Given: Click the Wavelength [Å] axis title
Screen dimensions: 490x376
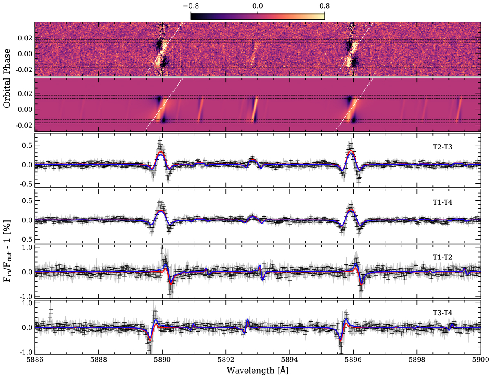Looking at the screenshot, I should (x=257, y=370).
